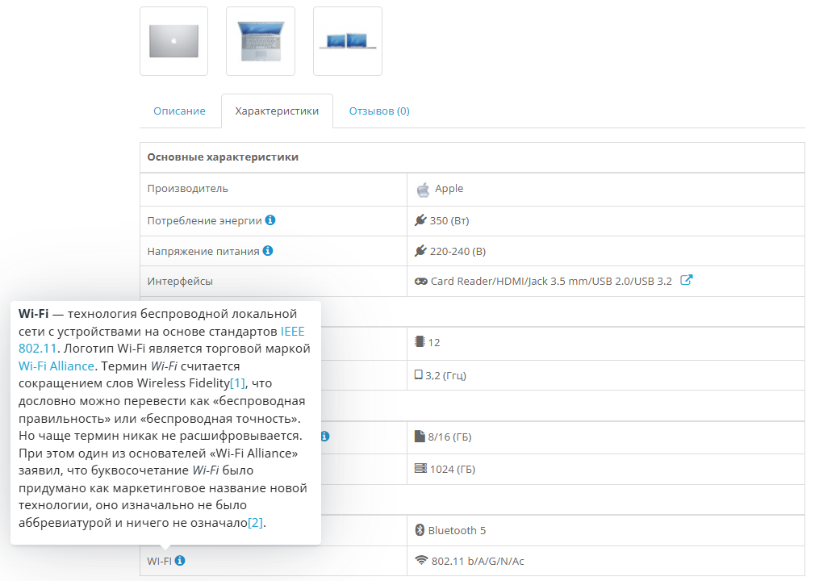Click the Производитель label
Image resolution: width=819 pixels, height=581 pixels.
click(x=187, y=189)
